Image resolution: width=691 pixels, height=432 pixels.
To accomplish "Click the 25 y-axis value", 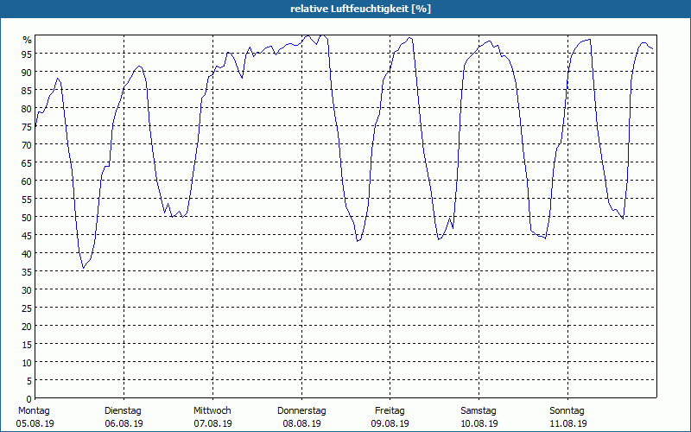I will (27, 308).
